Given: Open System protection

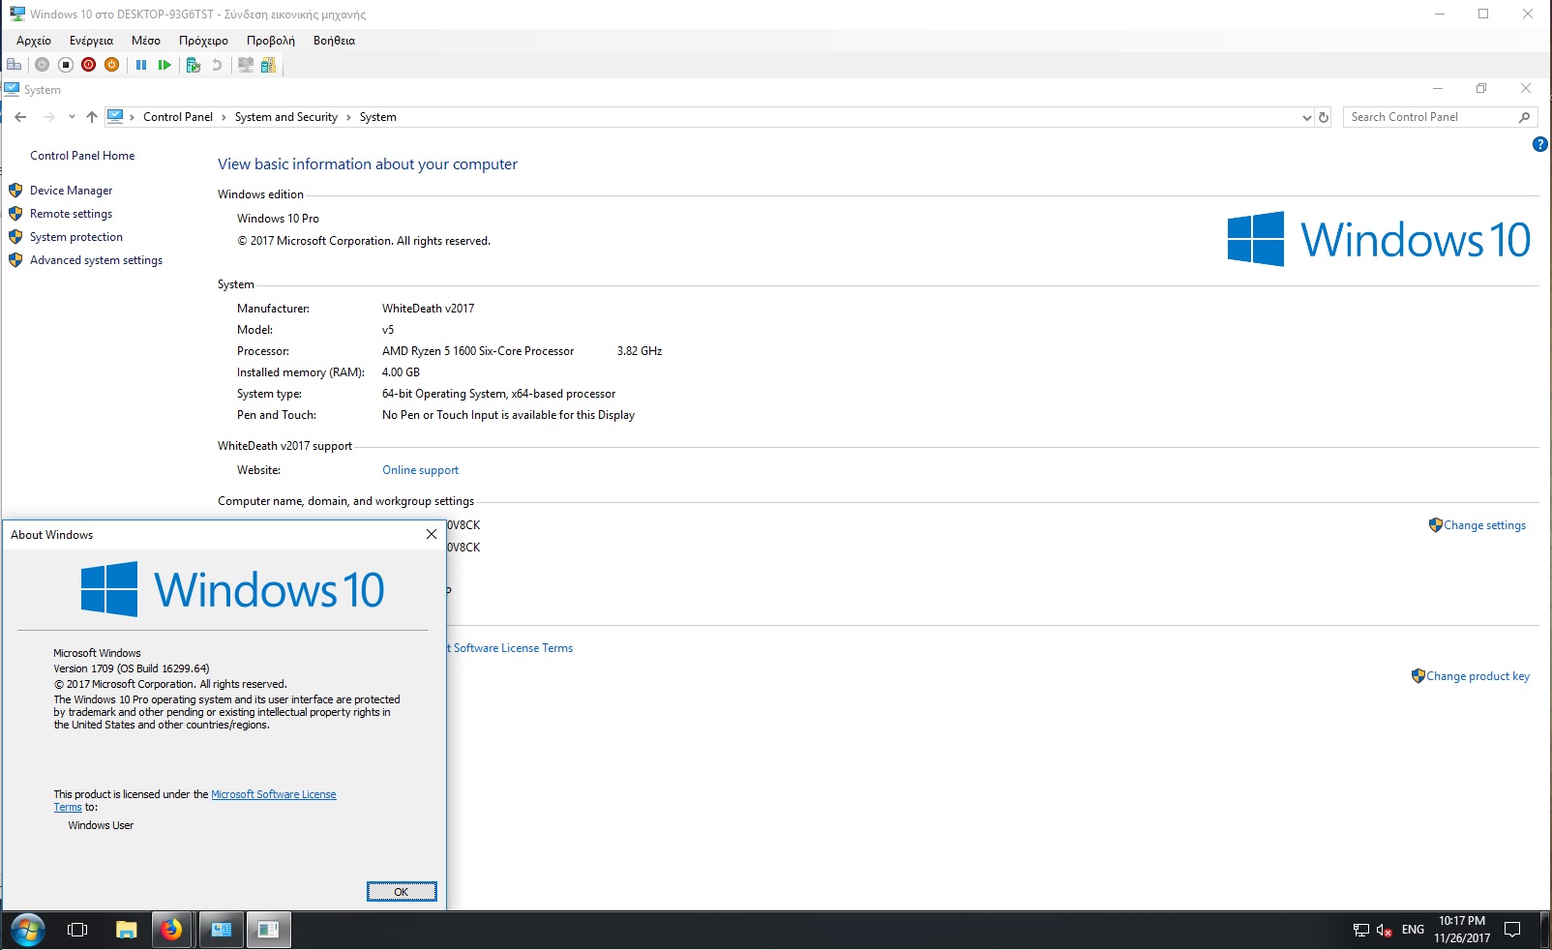Looking at the screenshot, I should pos(76,237).
